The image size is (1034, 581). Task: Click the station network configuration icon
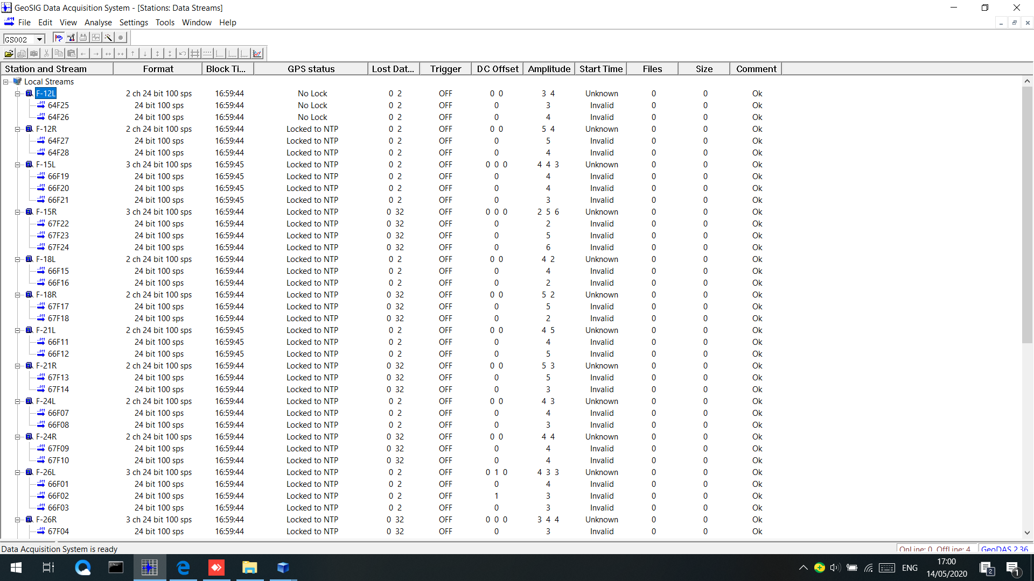click(x=71, y=38)
